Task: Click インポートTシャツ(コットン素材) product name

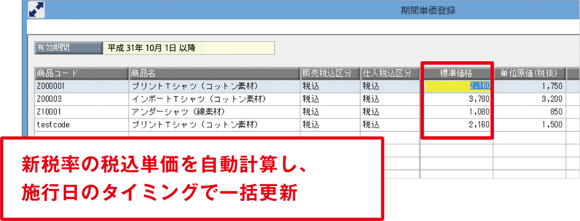Action: pyautogui.click(x=215, y=99)
